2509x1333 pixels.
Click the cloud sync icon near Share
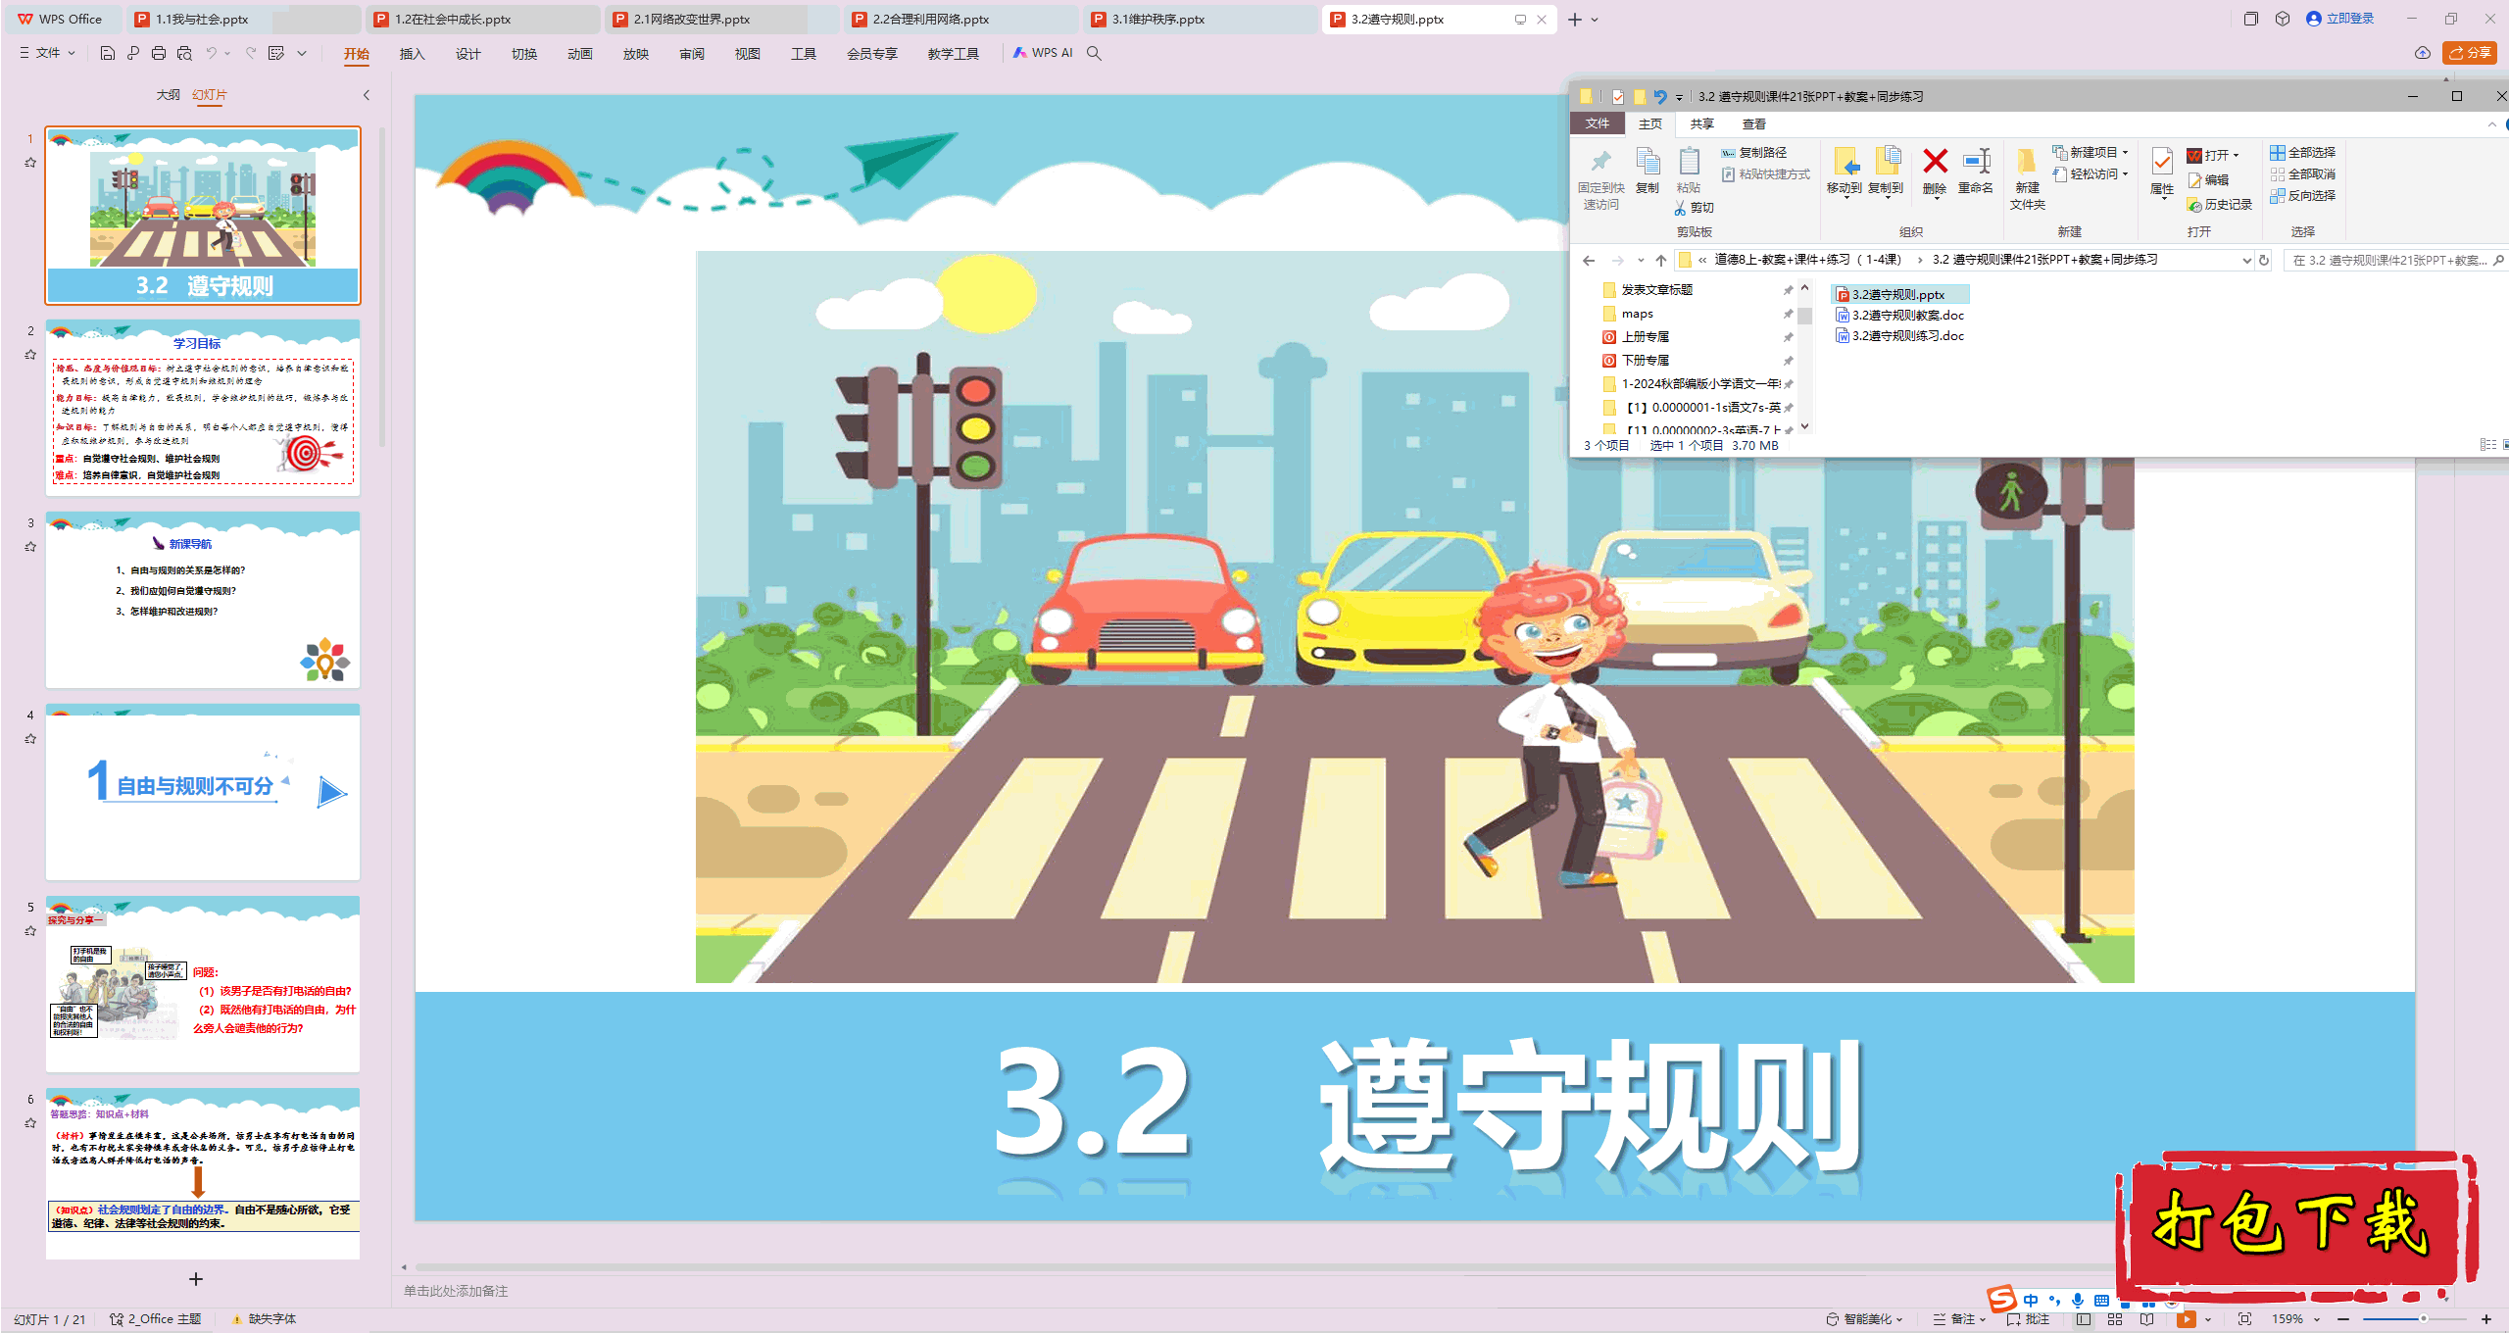(2423, 53)
